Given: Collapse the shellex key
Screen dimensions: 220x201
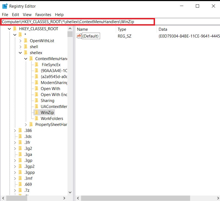Looking at the screenshot, I should (20, 53).
